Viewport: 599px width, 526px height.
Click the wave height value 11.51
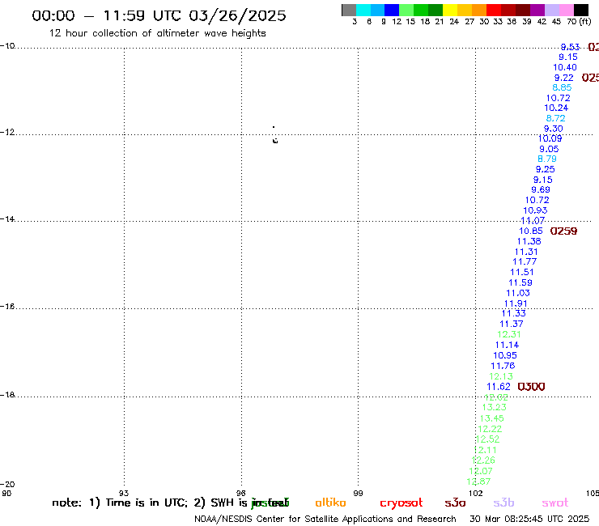pyautogui.click(x=522, y=273)
